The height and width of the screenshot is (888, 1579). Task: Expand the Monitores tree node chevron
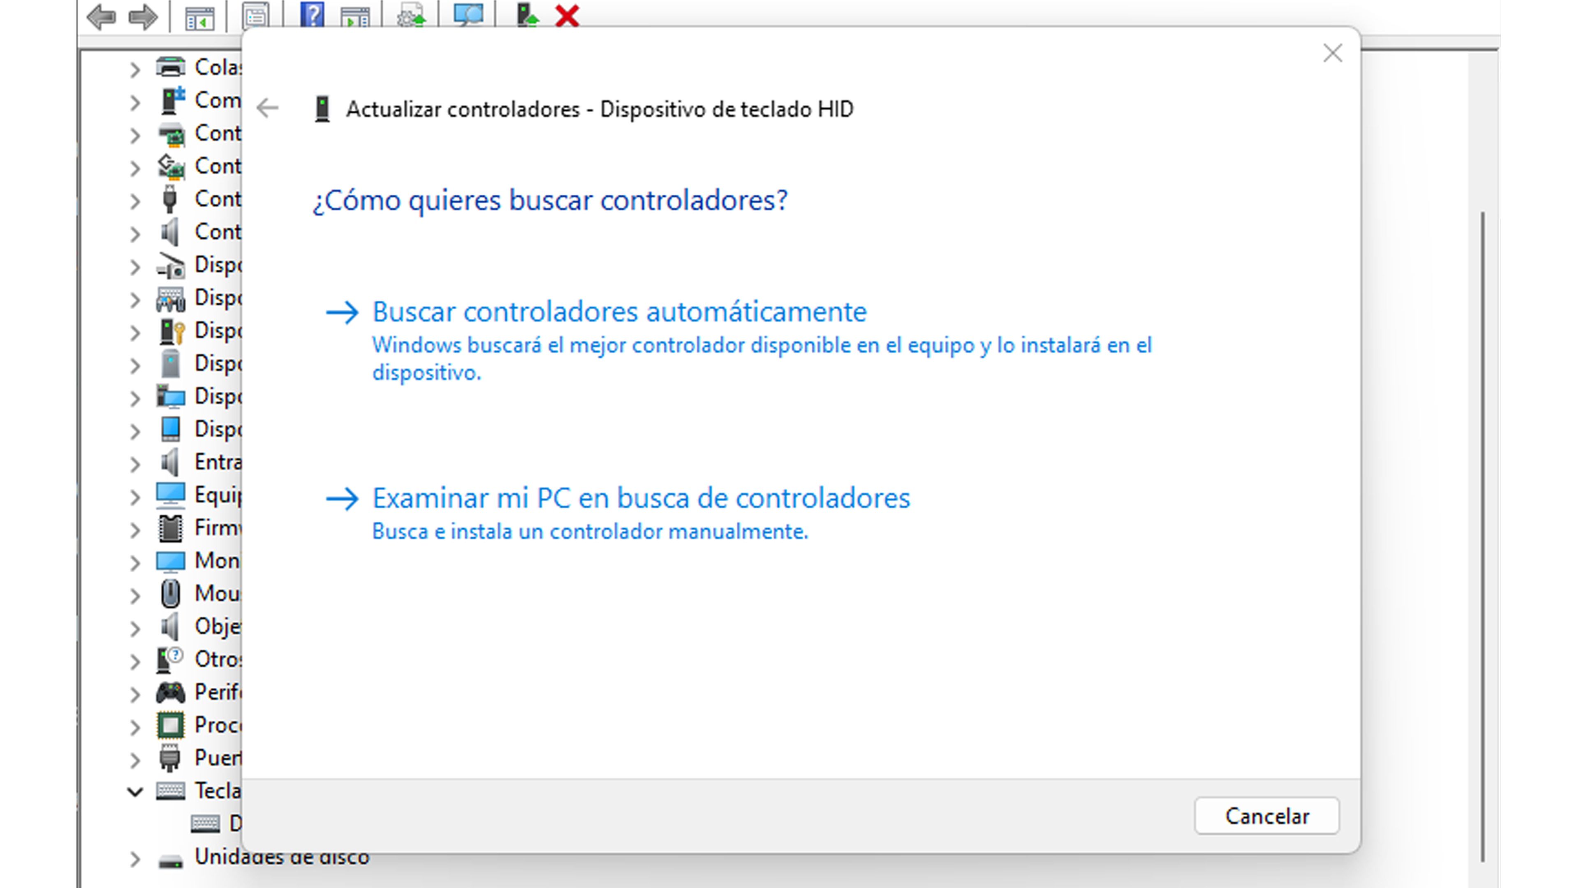[x=135, y=562]
